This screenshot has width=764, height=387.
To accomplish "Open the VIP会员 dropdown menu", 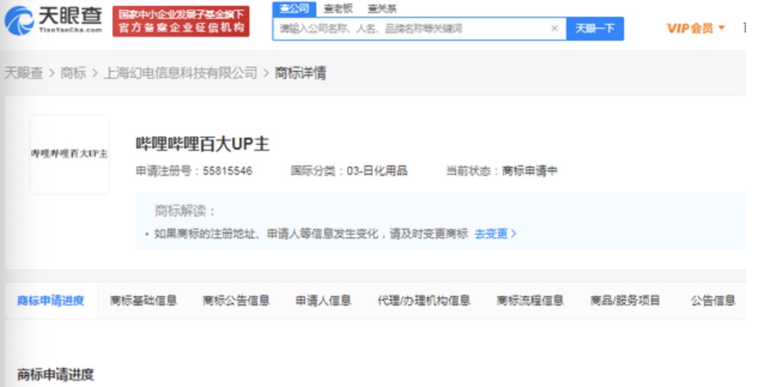I will click(696, 28).
